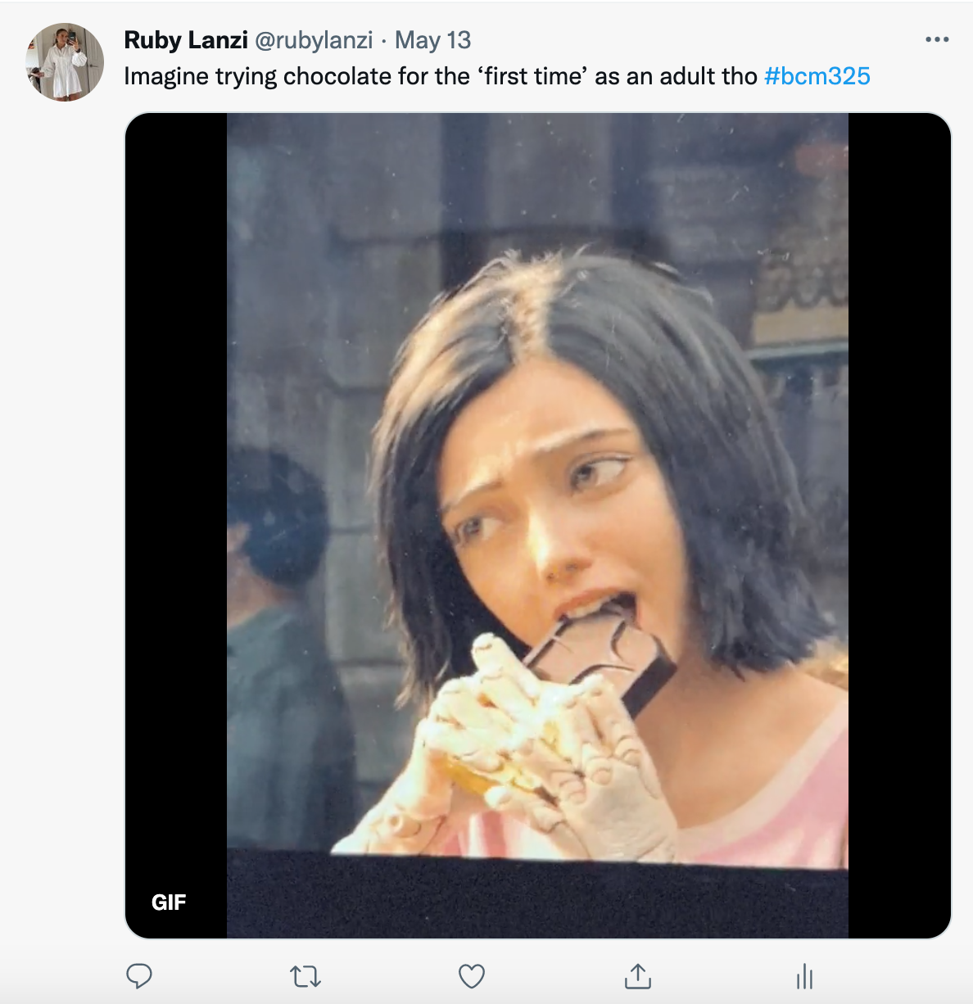
Task: Click the Ruby Lanzi display name
Action: pos(186,40)
